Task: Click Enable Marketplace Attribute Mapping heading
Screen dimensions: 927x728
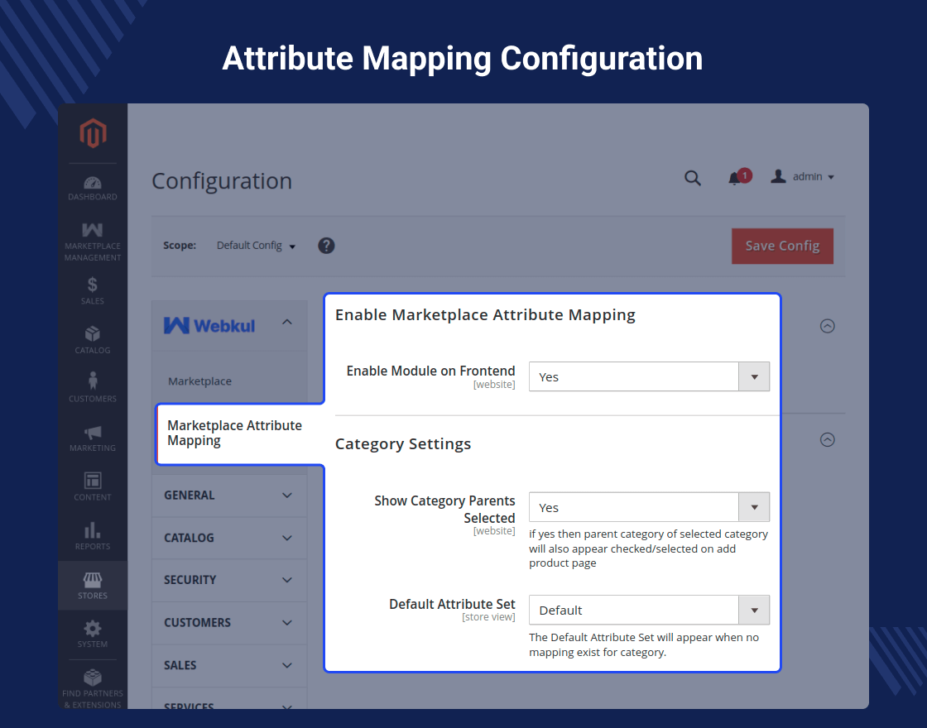Action: point(485,315)
